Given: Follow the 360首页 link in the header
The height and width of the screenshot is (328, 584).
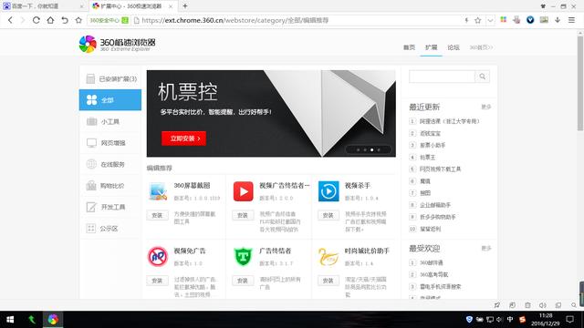Looking at the screenshot, I should coord(481,47).
